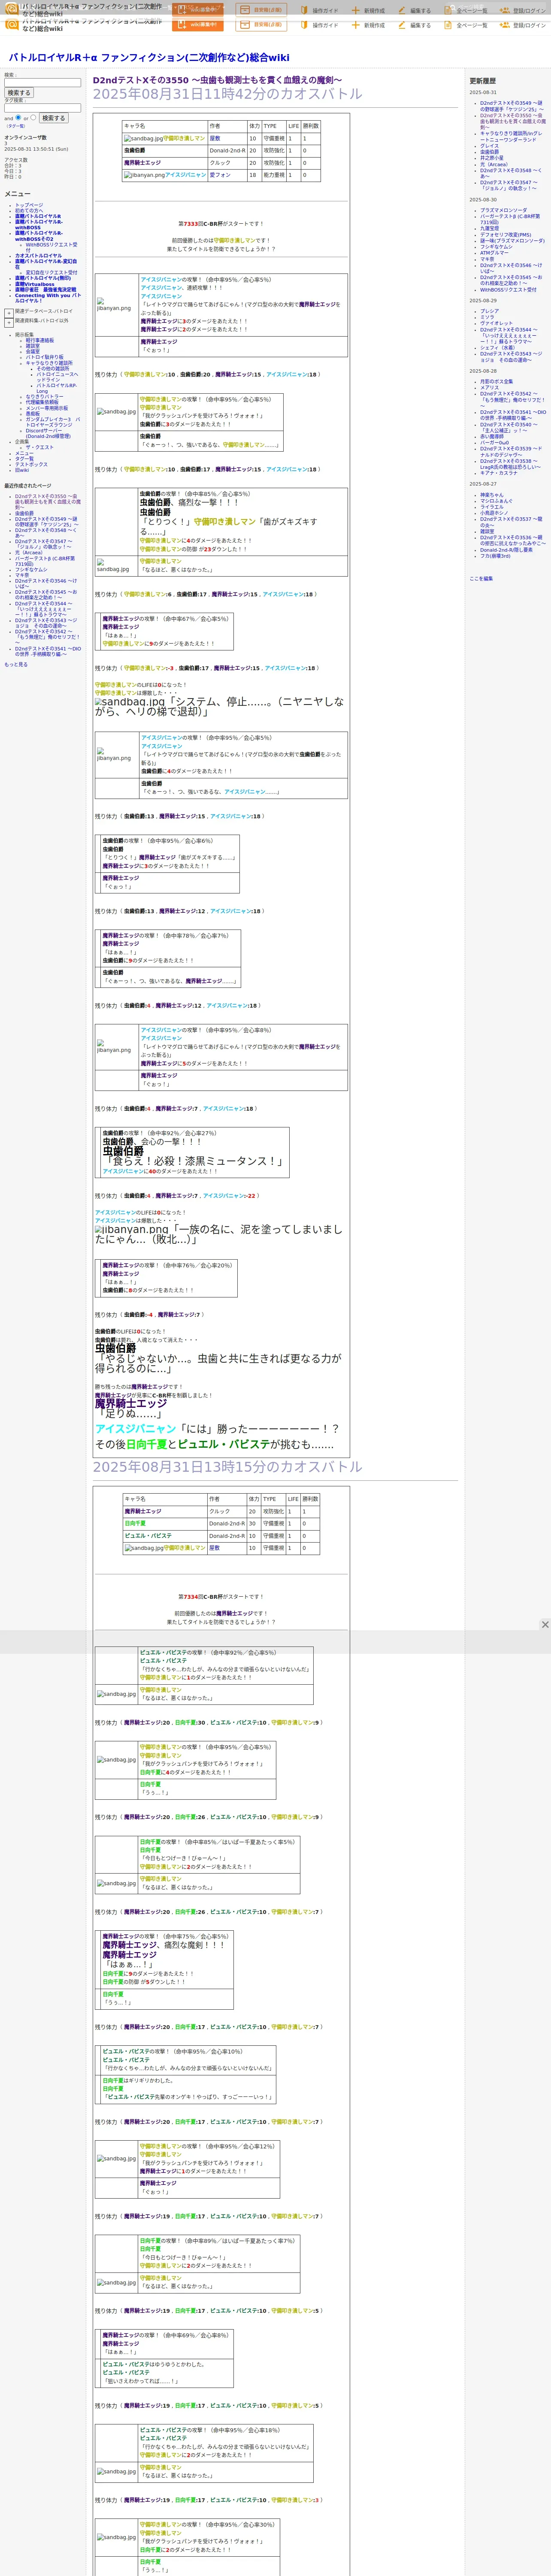Image resolution: width=551 pixels, height=2576 pixels.
Task: Open 操作ガイド in the top header row
Action: [319, 11]
